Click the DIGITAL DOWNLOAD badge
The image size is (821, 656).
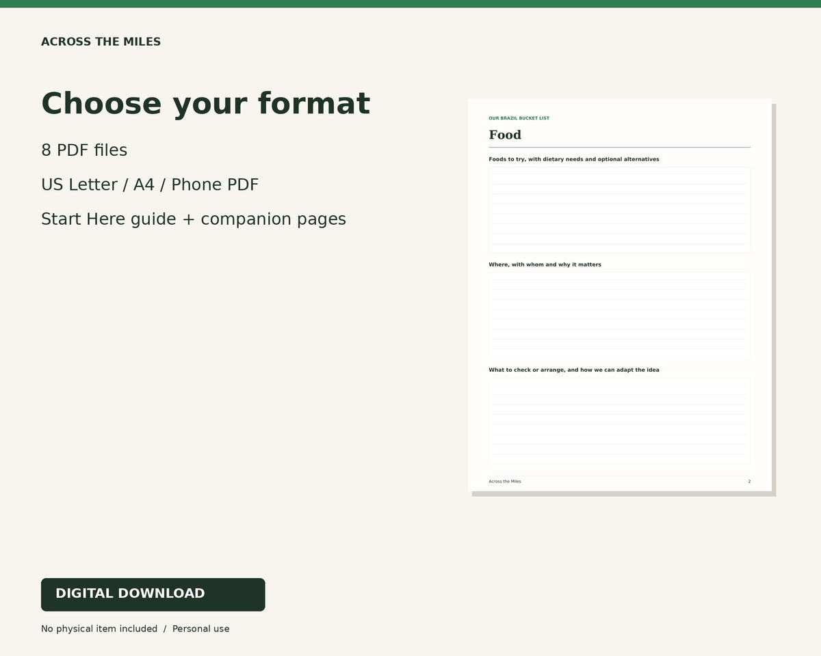pos(153,594)
